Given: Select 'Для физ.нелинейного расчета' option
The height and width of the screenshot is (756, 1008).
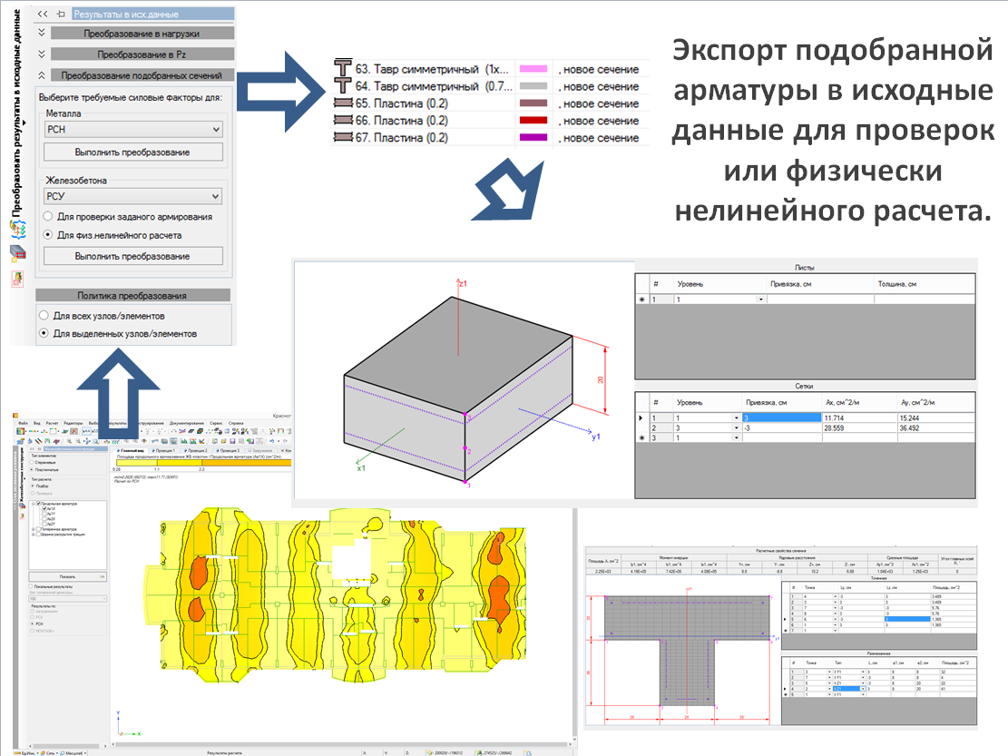Looking at the screenshot, I should [x=48, y=235].
